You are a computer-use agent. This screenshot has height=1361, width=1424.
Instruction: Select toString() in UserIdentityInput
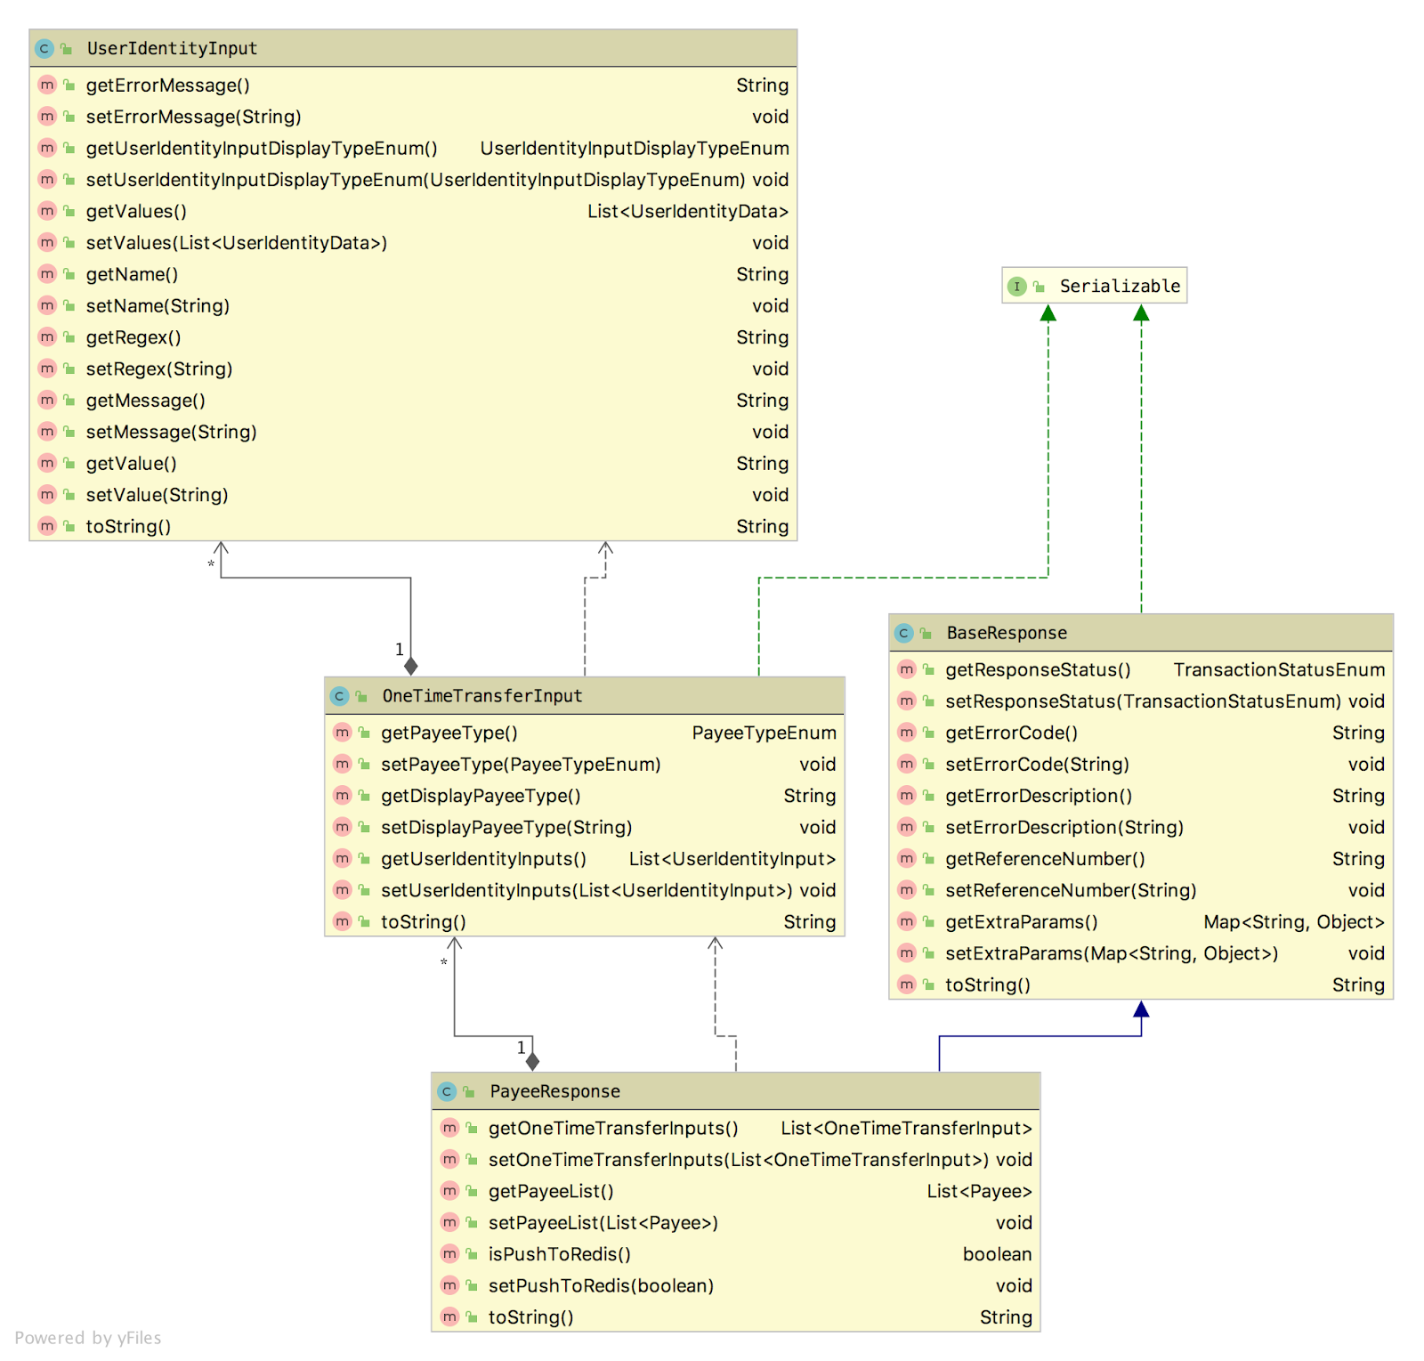(x=413, y=526)
